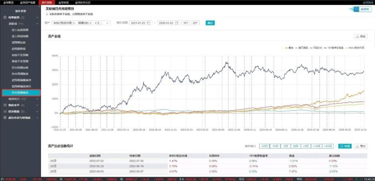Toggle the 黄金 legend series
This screenshot has width=375, height=181.
coord(289,48)
